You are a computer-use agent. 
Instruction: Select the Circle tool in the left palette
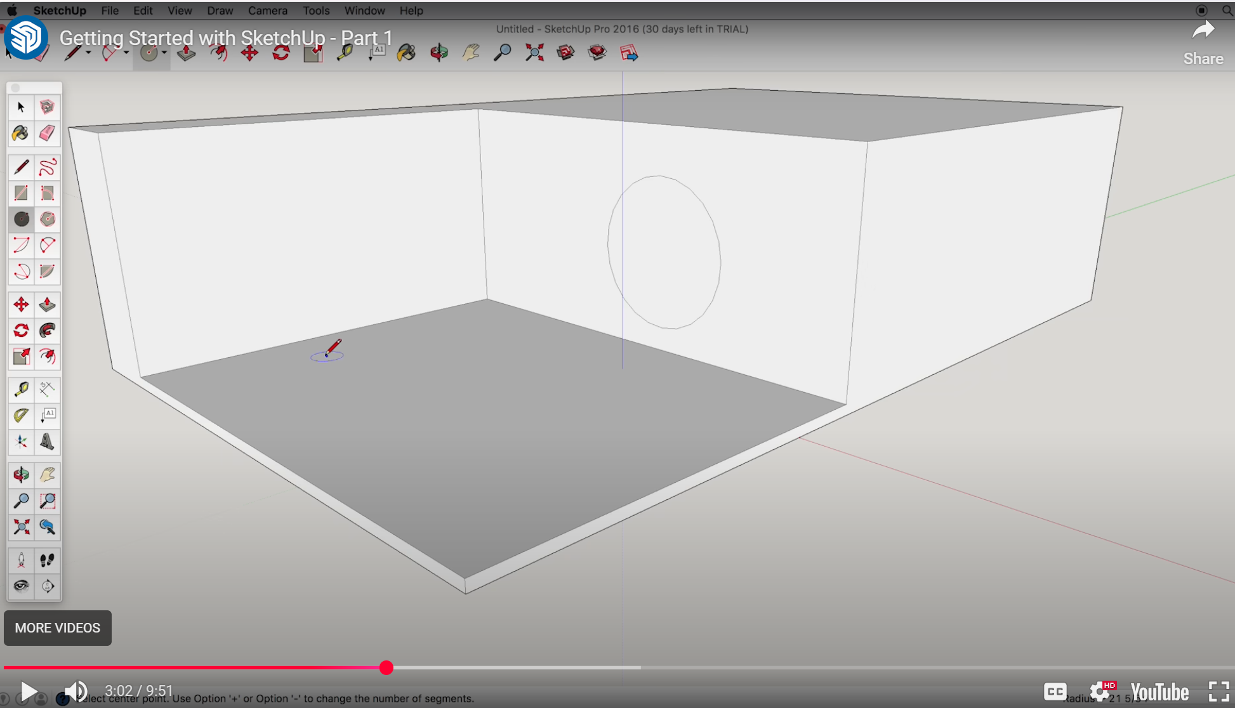point(21,219)
